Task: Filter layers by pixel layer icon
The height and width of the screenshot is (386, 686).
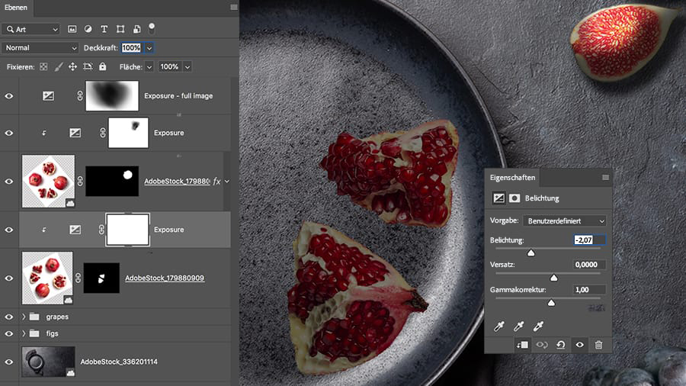Action: click(72, 29)
